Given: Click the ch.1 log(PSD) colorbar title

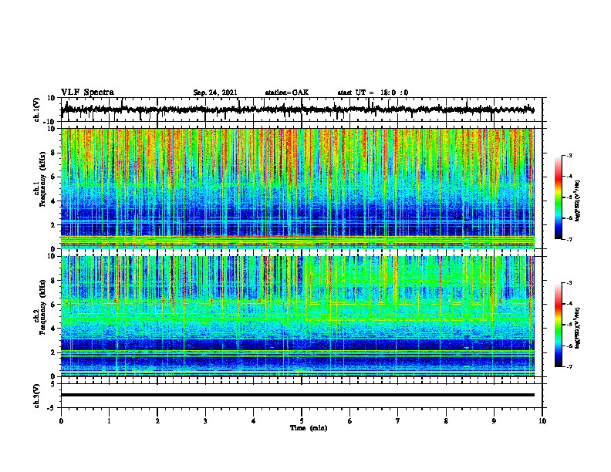Looking at the screenshot, I should (578, 201).
